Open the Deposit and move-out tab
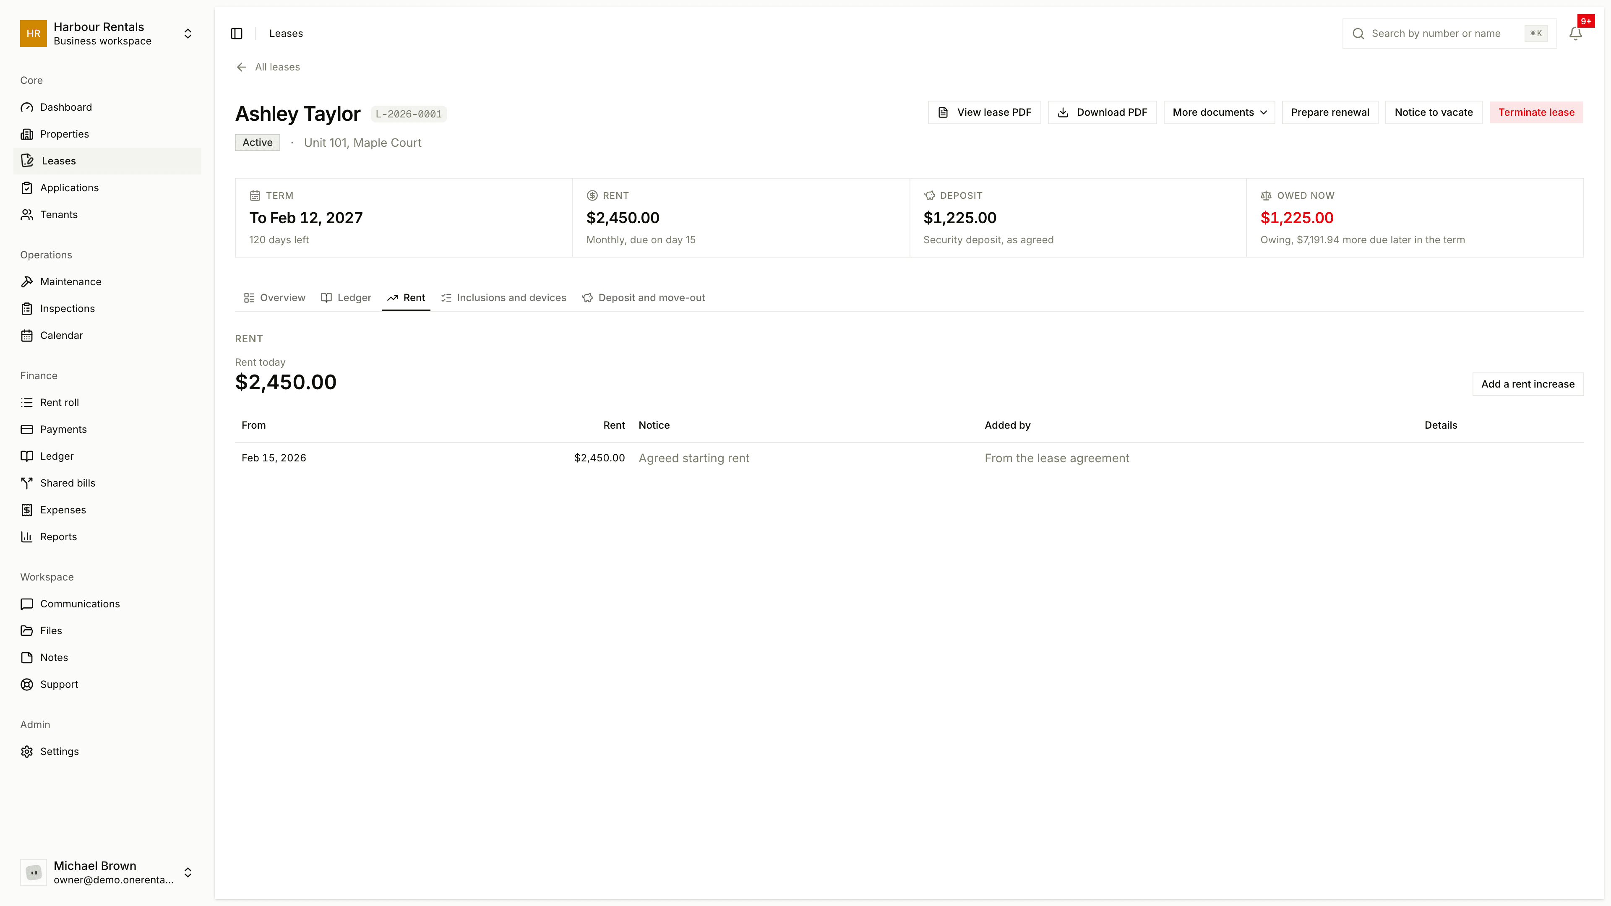The width and height of the screenshot is (1611, 906). coord(643,298)
